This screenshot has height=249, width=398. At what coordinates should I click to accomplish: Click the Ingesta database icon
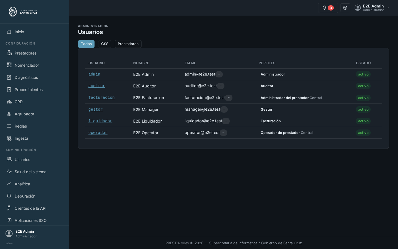(9, 138)
